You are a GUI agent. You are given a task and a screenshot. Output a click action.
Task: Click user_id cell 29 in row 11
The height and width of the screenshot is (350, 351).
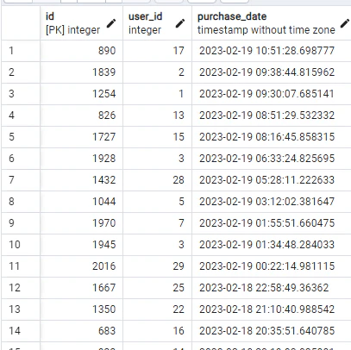(x=157, y=266)
